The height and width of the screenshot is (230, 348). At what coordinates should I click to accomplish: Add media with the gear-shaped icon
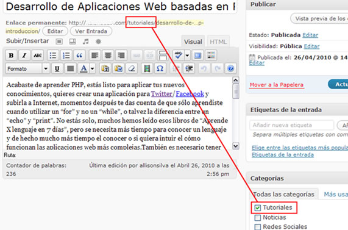tap(98, 41)
